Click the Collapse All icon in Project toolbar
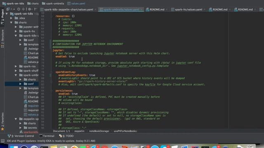Image resolution: width=264 pixels, height=148 pixels. [x=24, y=9]
